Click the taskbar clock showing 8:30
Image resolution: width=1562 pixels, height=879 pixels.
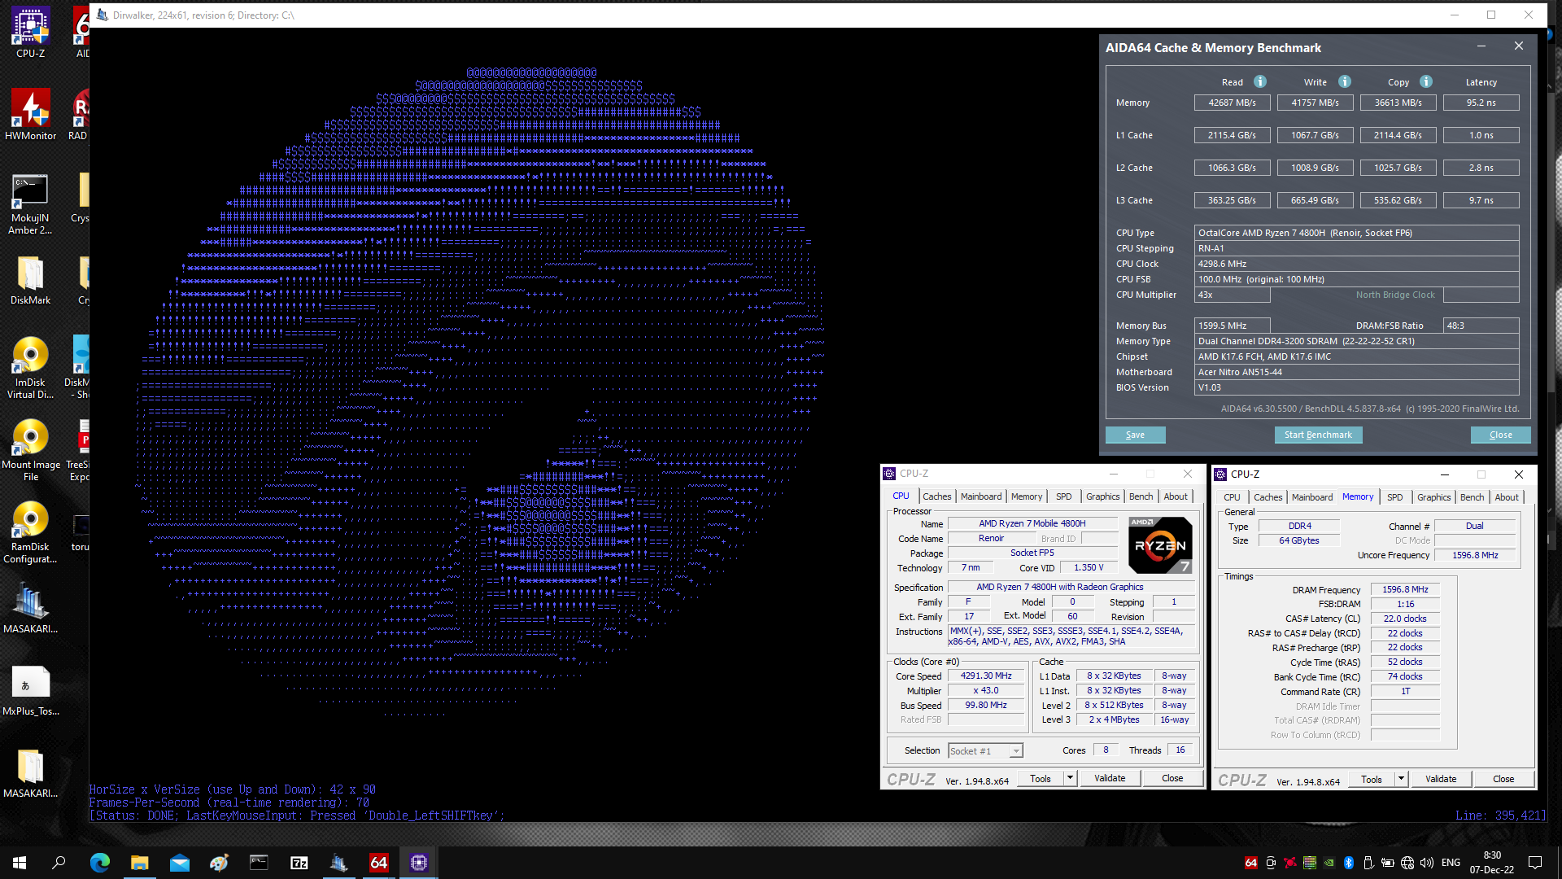[1492, 863]
